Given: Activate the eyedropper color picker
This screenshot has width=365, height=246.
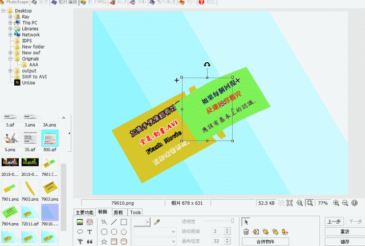Looking at the screenshot, I should point(157,222).
